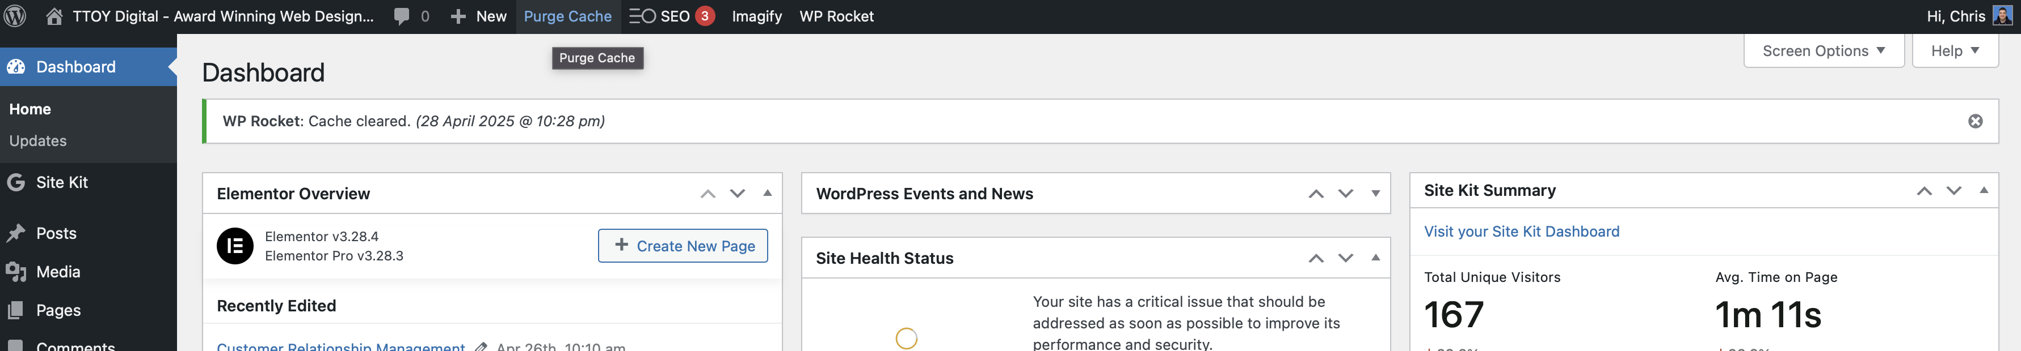Screen dimensions: 2021x351
Task: Move Site Kit Summary widget down
Action: pyautogui.click(x=1953, y=190)
